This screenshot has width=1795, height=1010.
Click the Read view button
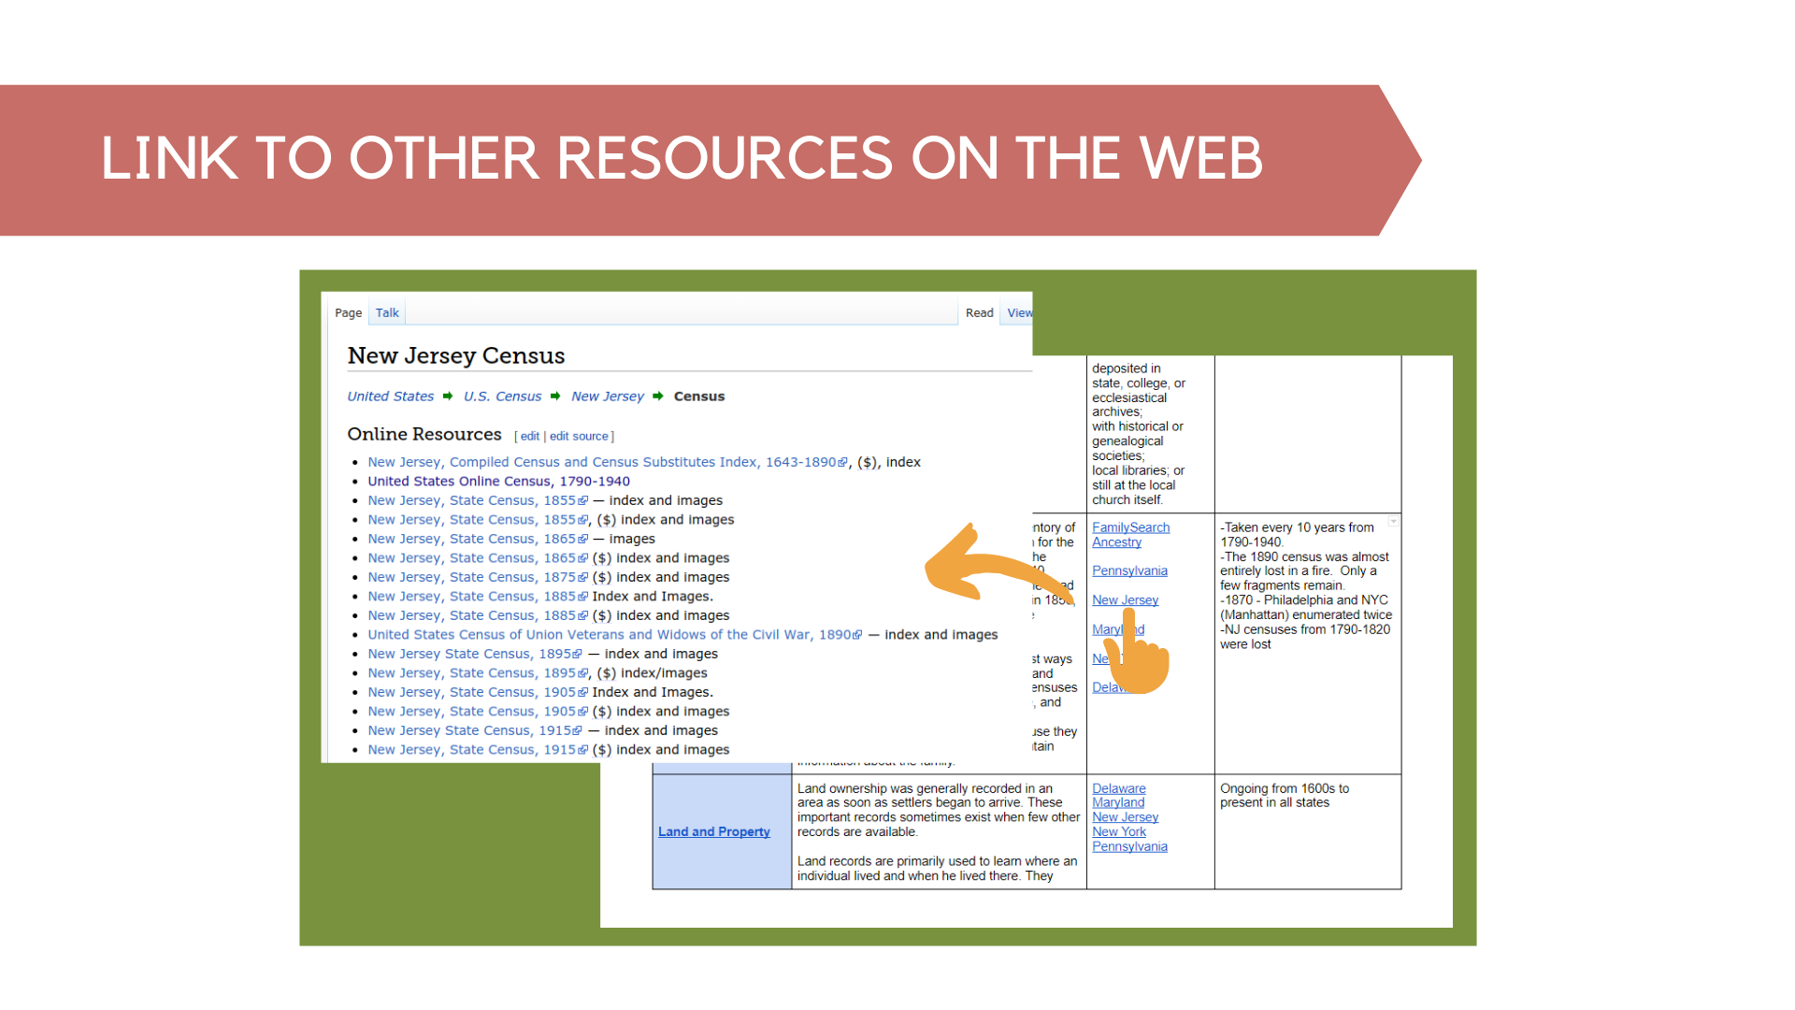(x=982, y=313)
